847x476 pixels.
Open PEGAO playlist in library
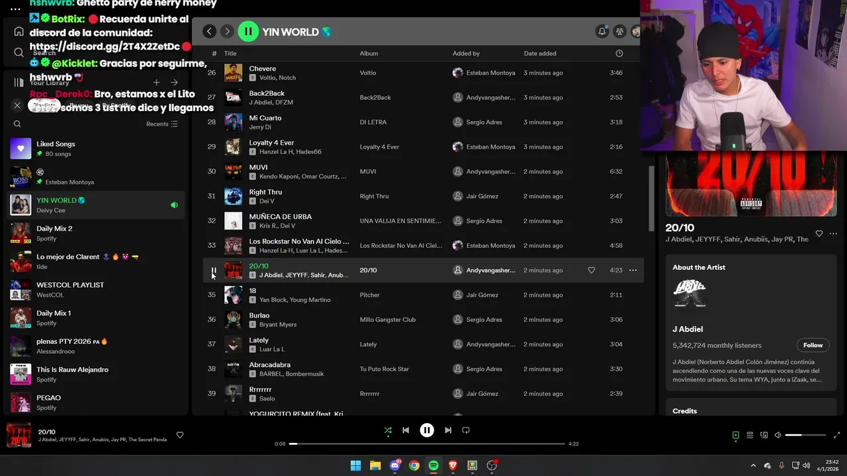[x=96, y=403]
